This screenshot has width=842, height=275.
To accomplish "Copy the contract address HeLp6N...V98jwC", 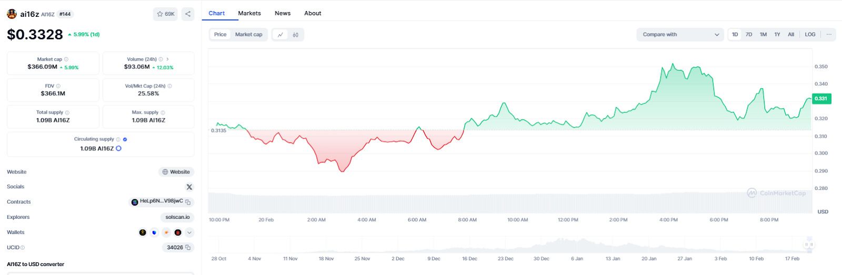I will [188, 202].
